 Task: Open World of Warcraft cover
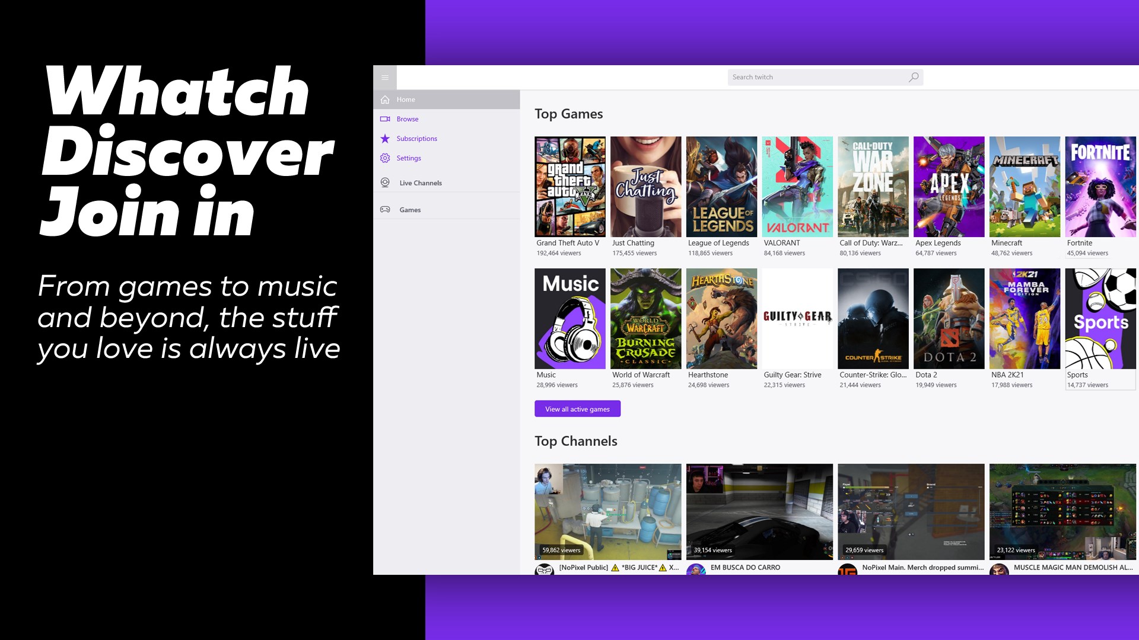(x=645, y=319)
